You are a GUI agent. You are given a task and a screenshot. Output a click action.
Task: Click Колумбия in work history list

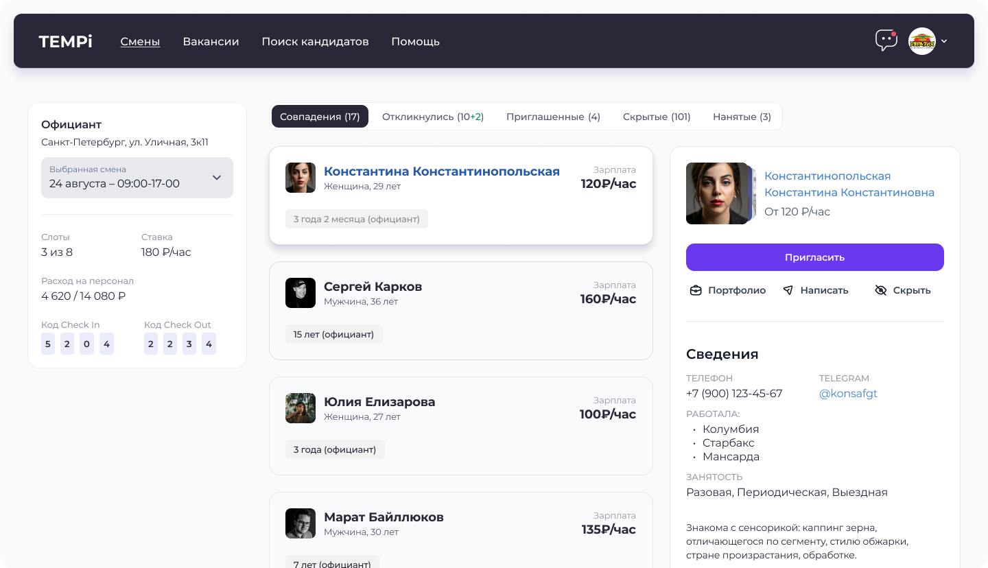point(731,429)
